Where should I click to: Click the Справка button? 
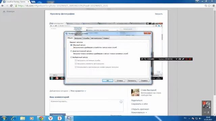click(144, 81)
